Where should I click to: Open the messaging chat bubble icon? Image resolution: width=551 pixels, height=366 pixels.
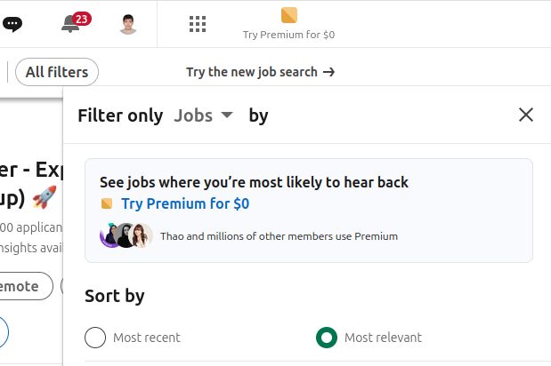(11, 24)
